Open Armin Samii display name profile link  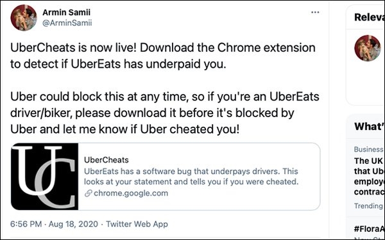click(x=66, y=12)
